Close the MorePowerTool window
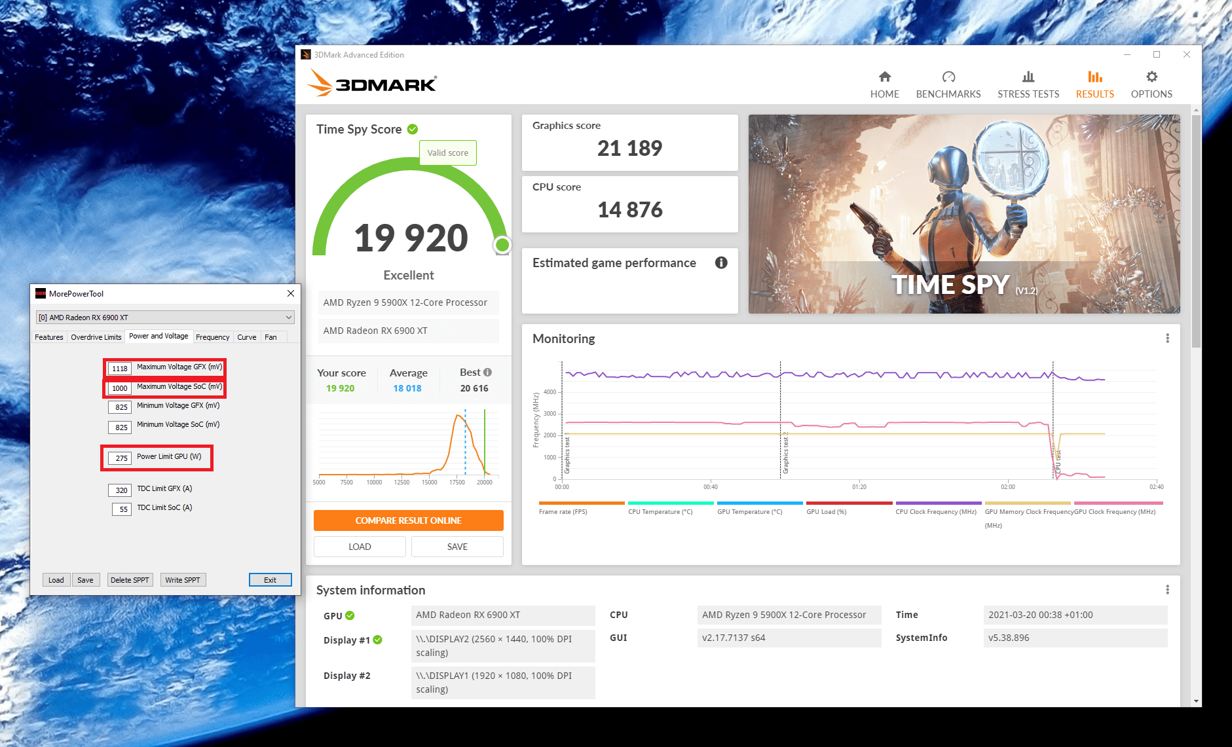Screen dimensions: 1232x747 pyautogui.click(x=291, y=293)
